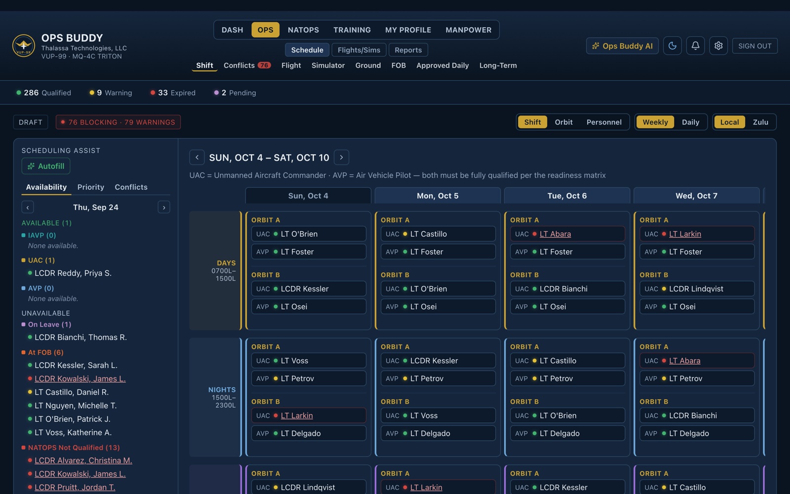The width and height of the screenshot is (790, 494).
Task: Open the Ground schedule tab
Action: pos(368,65)
